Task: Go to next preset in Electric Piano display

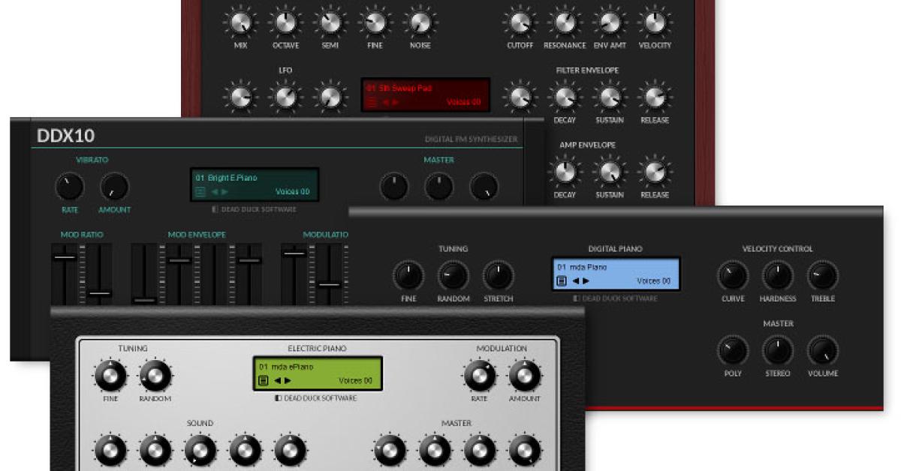Action: 288,380
